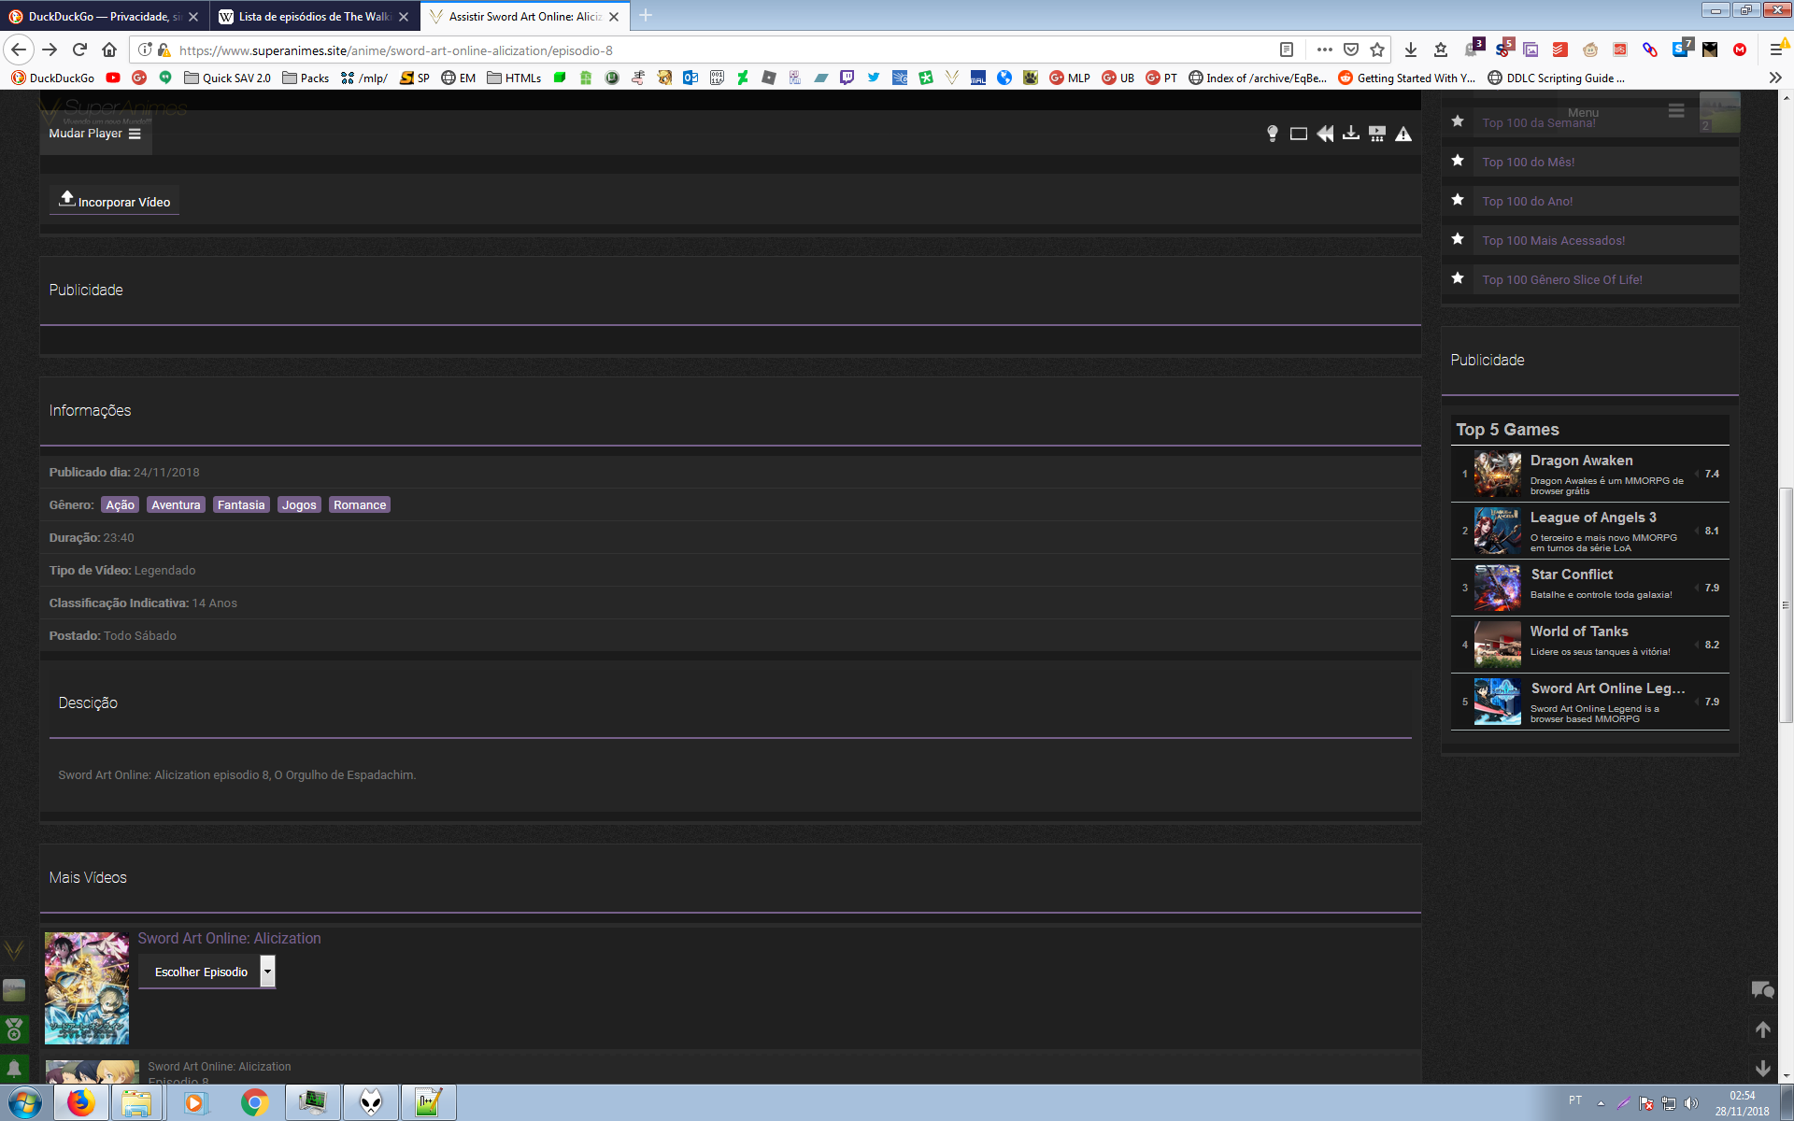Viewport: 1794px width, 1121px height.
Task: Open Sword Art Online: Alicization cover thumbnail
Action: click(87, 987)
